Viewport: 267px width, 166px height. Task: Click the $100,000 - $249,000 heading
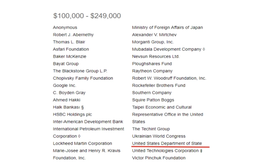pyautogui.click(x=87, y=16)
